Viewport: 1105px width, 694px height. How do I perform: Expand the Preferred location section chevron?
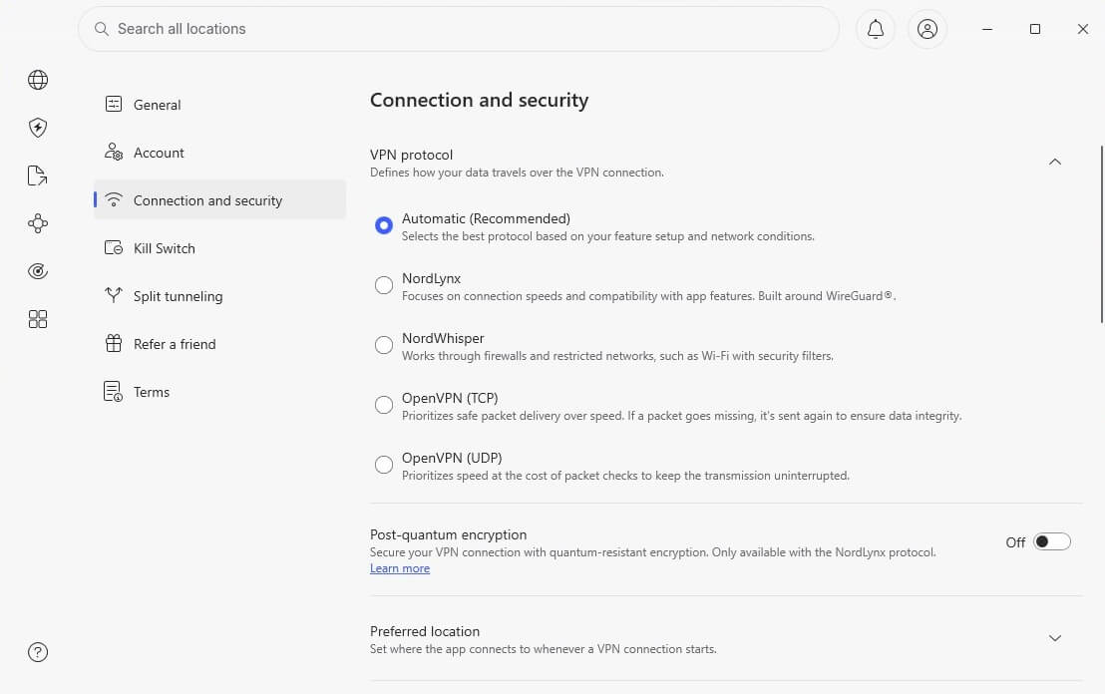1055,638
